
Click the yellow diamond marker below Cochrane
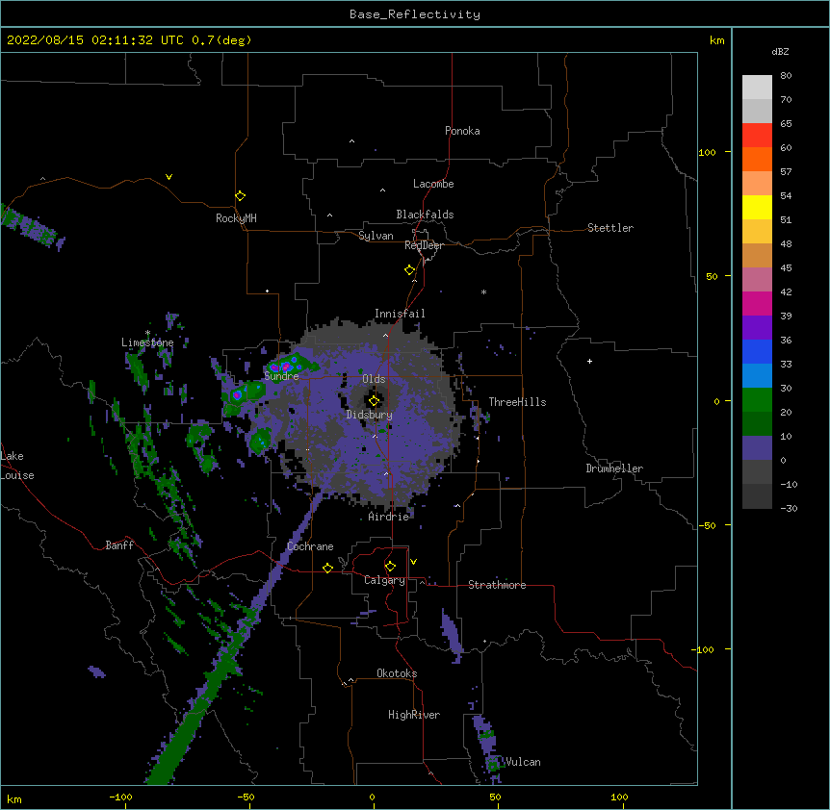pyautogui.click(x=327, y=568)
